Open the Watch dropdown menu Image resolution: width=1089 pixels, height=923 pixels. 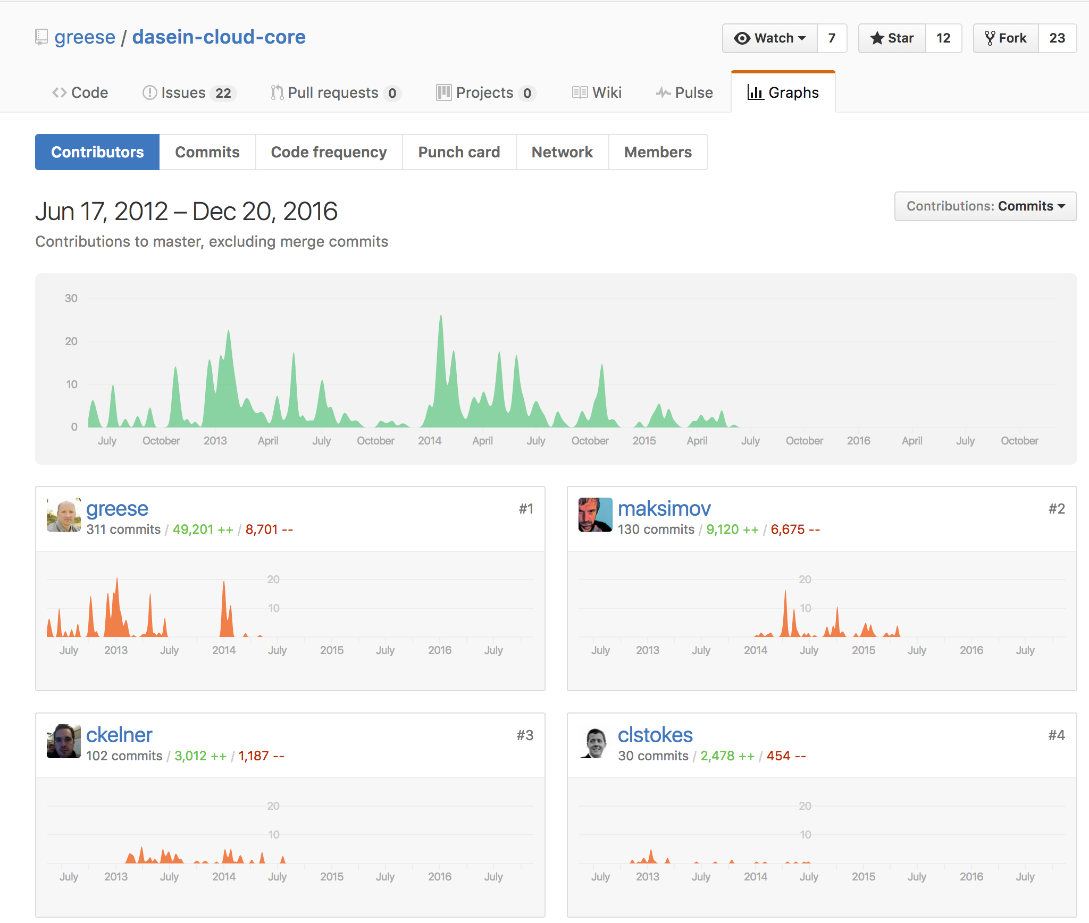pyautogui.click(x=769, y=38)
